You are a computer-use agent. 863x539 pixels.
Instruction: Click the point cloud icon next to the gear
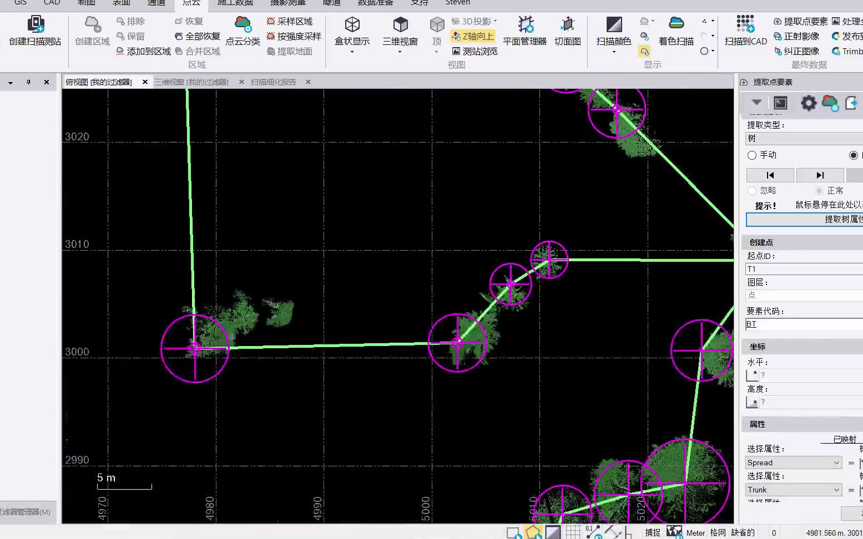click(x=830, y=103)
